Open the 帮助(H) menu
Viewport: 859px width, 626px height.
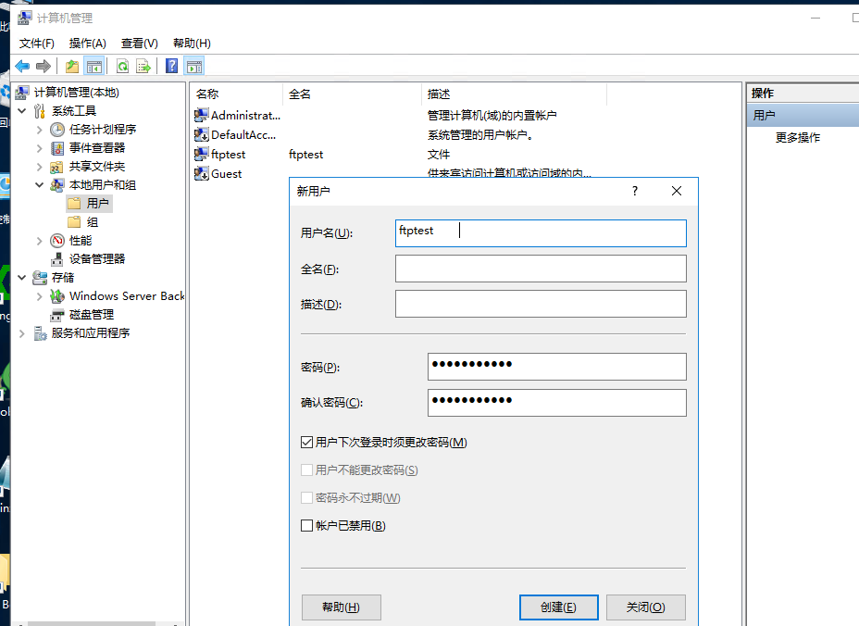pos(192,44)
